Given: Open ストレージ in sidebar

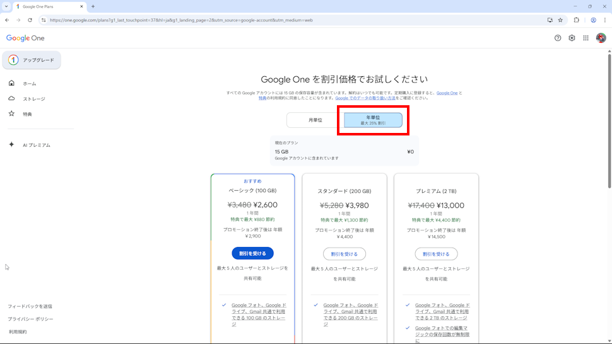Looking at the screenshot, I should click(34, 99).
